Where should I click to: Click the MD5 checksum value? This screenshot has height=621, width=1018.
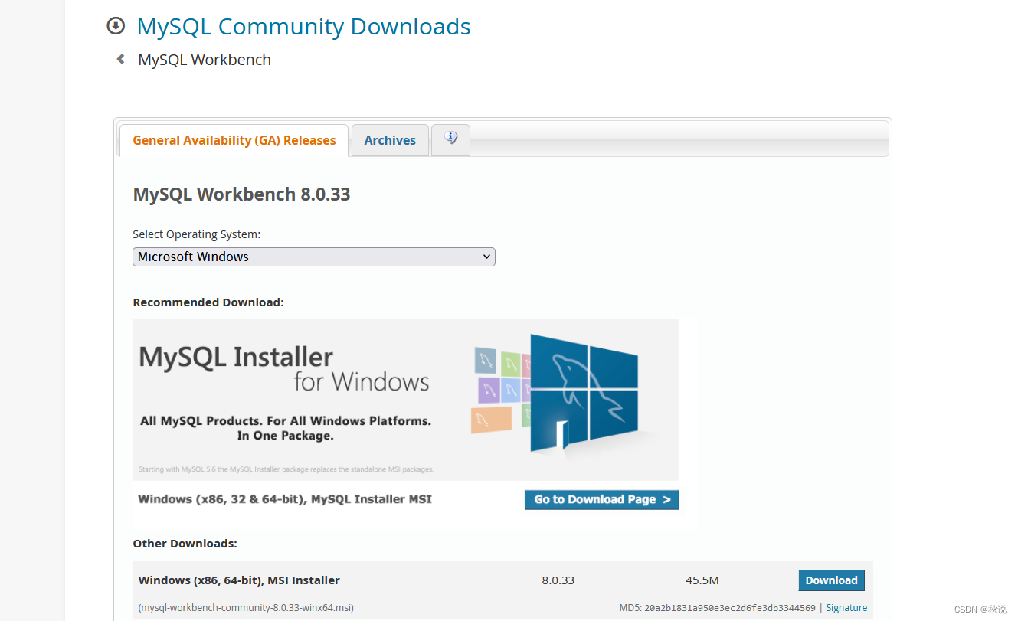[730, 608]
